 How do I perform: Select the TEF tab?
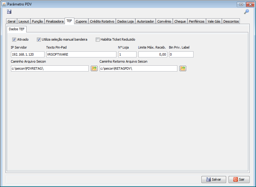click(69, 21)
